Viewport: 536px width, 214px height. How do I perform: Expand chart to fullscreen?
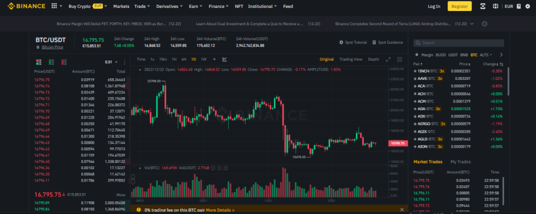point(388,60)
